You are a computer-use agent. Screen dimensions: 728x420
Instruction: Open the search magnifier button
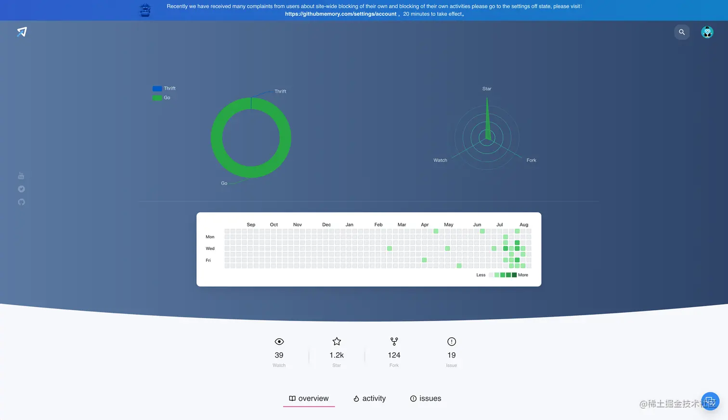(x=682, y=32)
